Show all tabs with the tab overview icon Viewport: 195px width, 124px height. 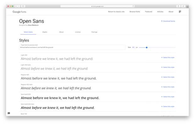pyautogui.click(x=183, y=6)
